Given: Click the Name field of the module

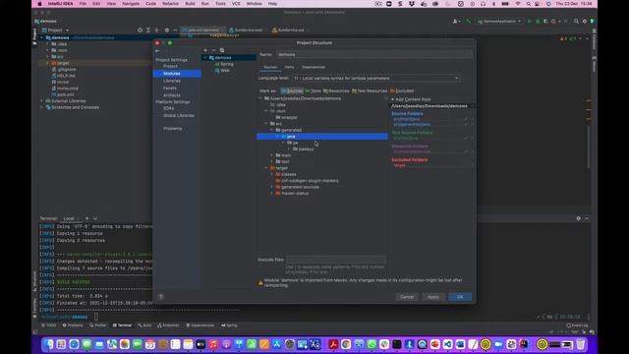Looking at the screenshot, I should click(373, 55).
